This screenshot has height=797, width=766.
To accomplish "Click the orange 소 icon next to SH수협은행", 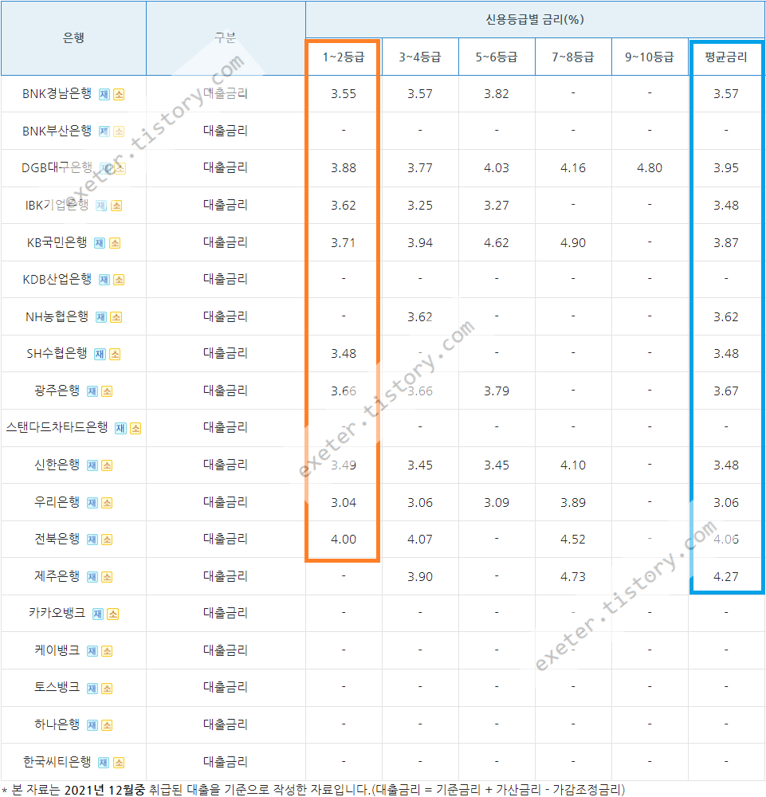I will point(115,354).
